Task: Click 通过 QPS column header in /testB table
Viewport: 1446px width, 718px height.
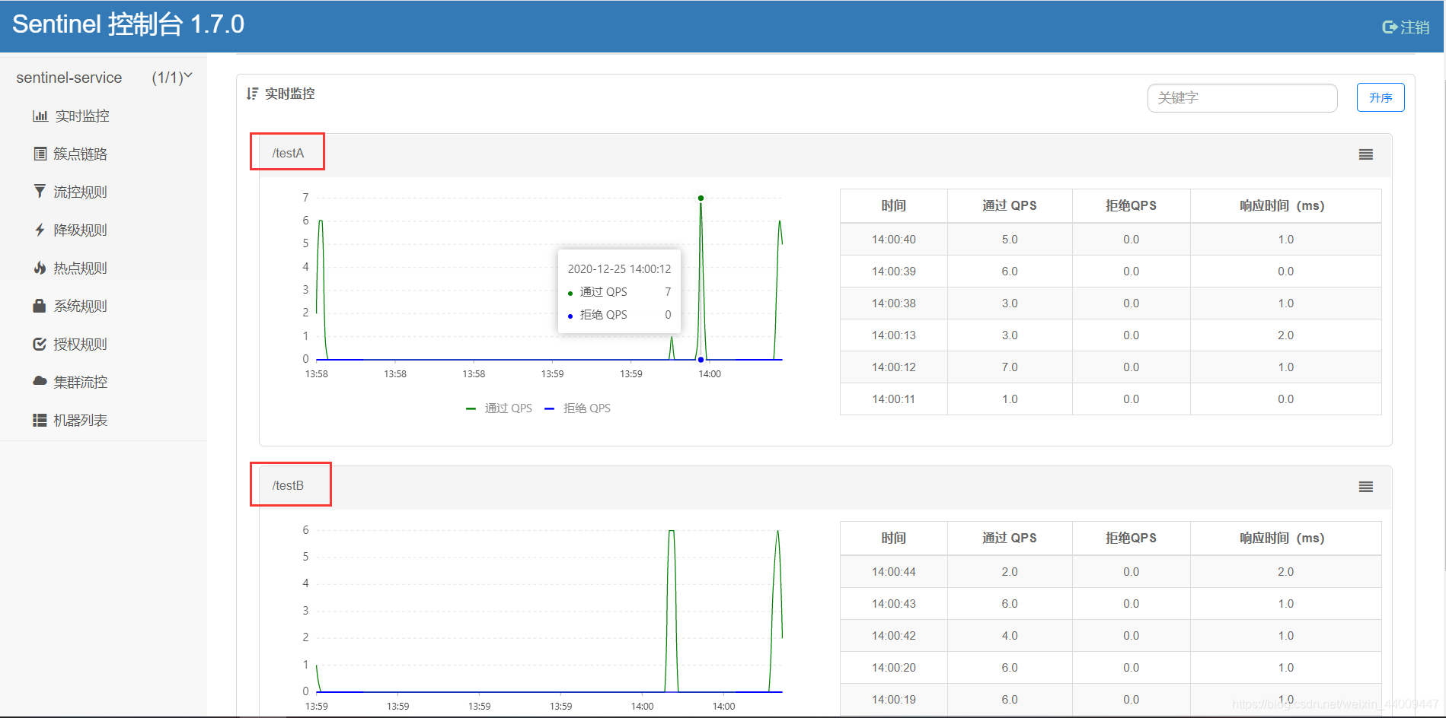Action: click(1010, 538)
